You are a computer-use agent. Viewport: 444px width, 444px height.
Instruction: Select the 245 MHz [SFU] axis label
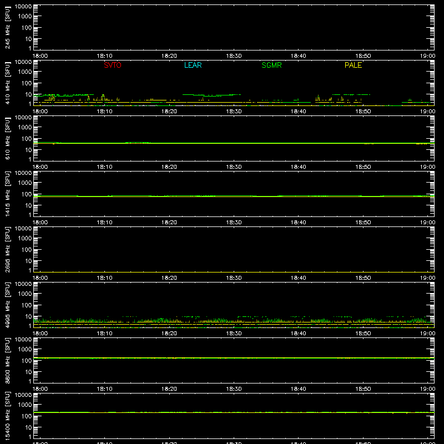[x=7, y=27]
